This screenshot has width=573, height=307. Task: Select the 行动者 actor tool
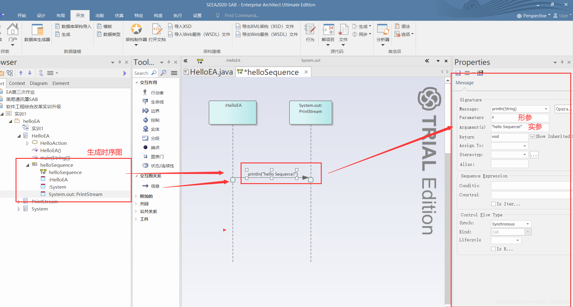click(x=154, y=92)
